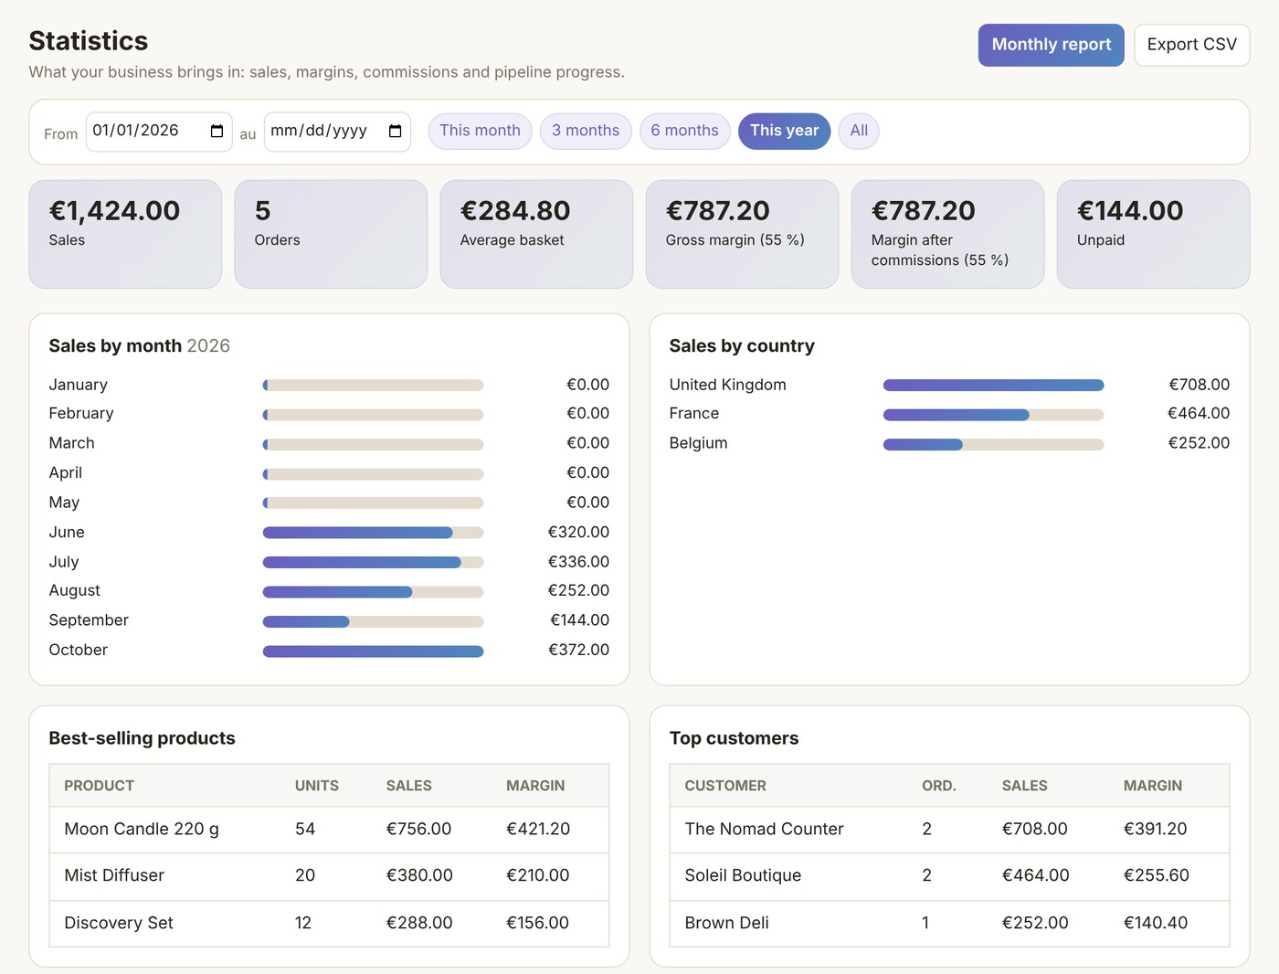This screenshot has height=974, width=1279.
Task: Select the This month period filter
Action: tap(480, 131)
